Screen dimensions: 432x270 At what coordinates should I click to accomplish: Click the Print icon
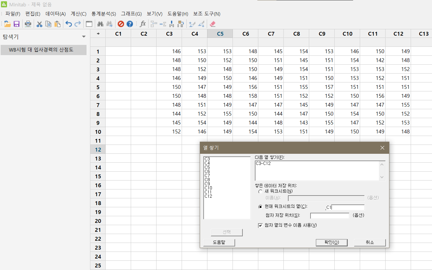28,24
